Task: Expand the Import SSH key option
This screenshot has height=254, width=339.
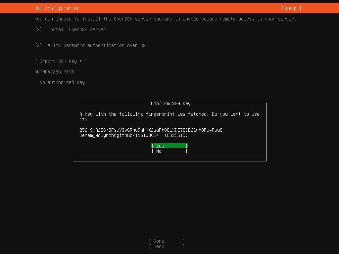Action: (60, 61)
